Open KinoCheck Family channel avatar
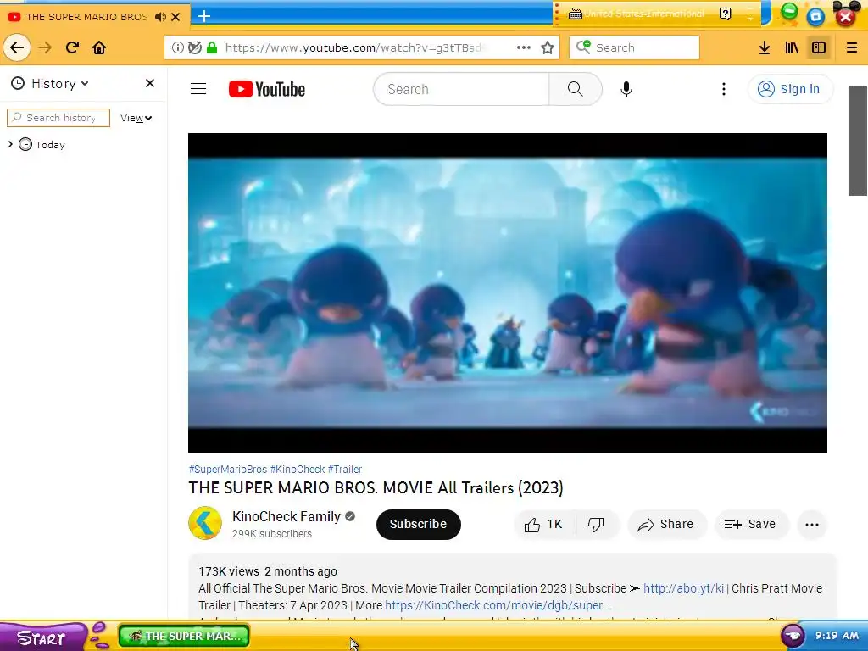 (x=205, y=523)
